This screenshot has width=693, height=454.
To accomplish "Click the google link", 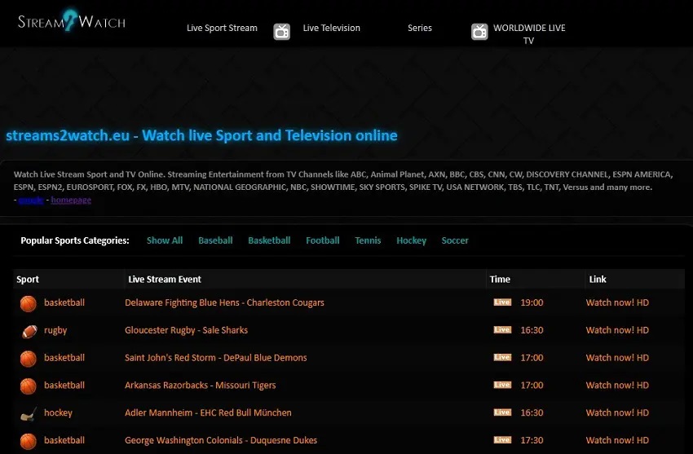I will tap(31, 200).
